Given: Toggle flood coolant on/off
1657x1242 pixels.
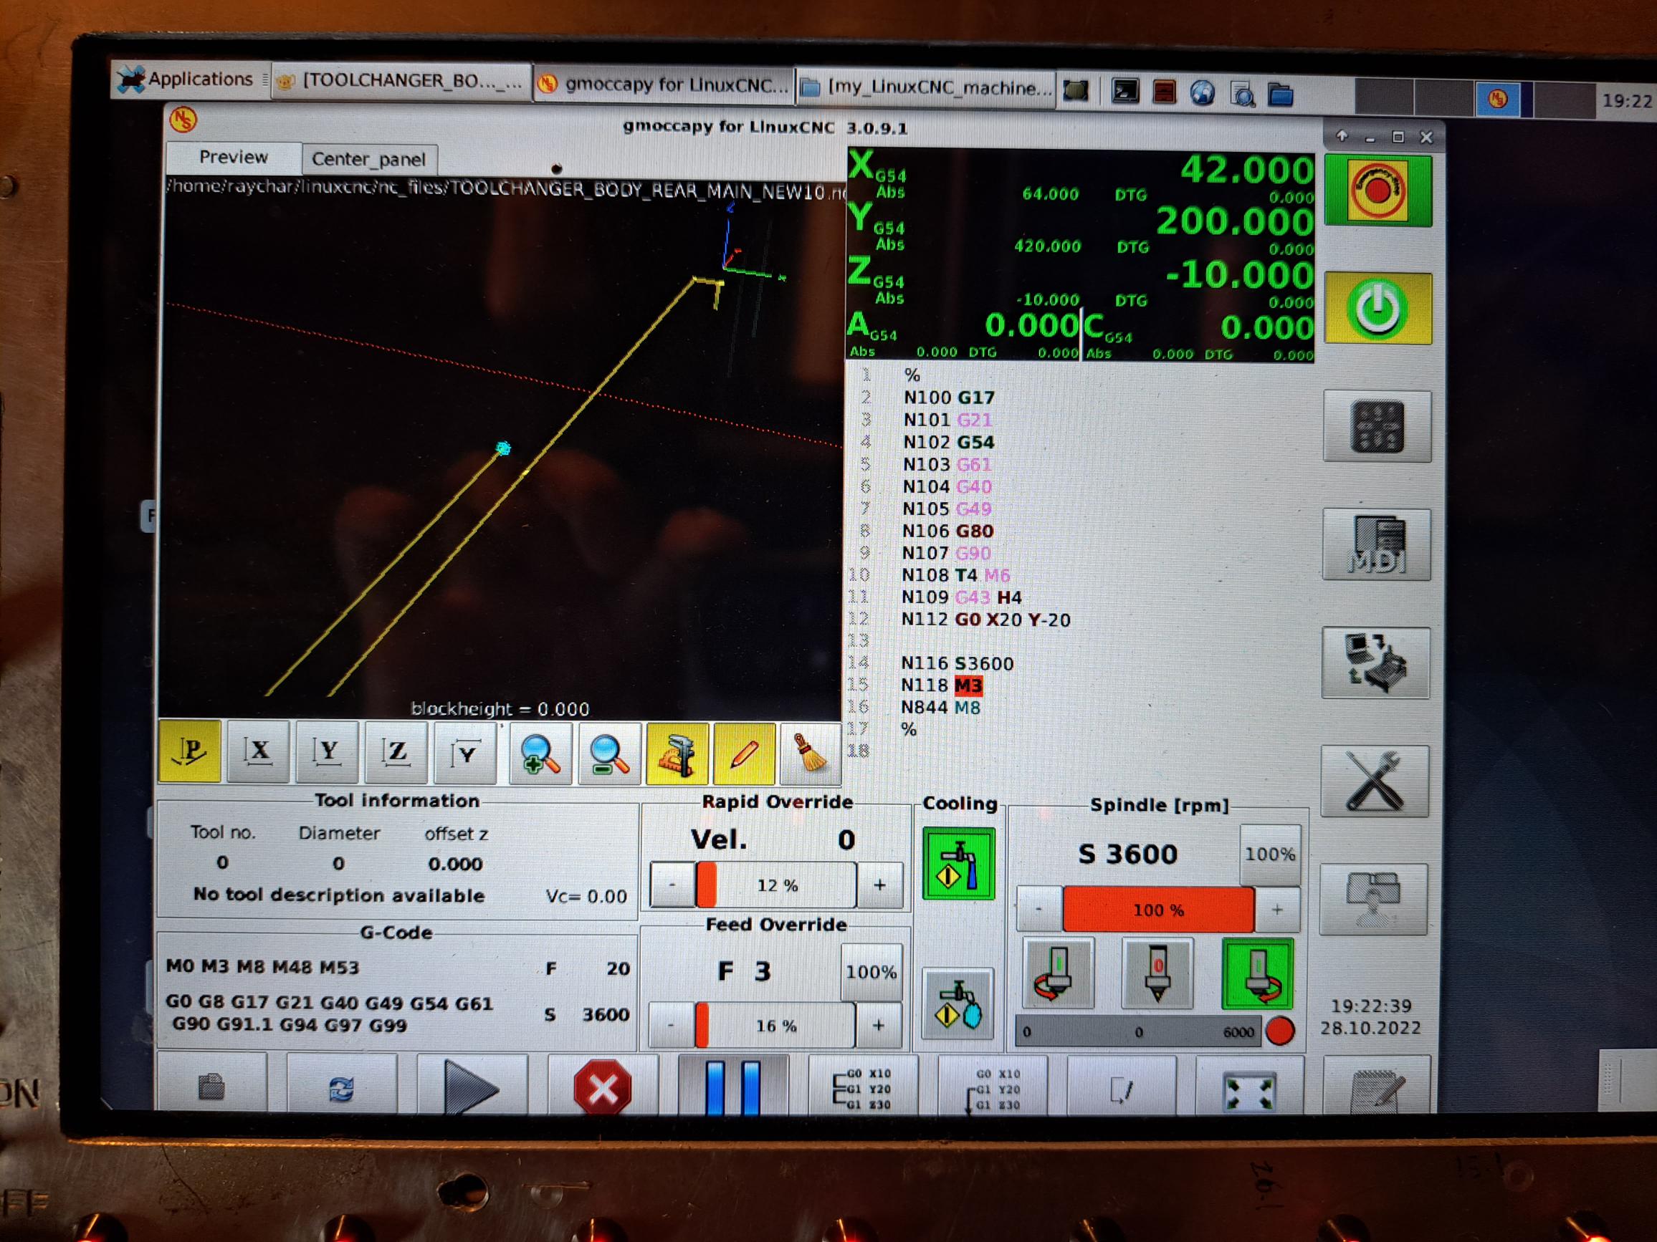Looking at the screenshot, I should click(x=958, y=865).
